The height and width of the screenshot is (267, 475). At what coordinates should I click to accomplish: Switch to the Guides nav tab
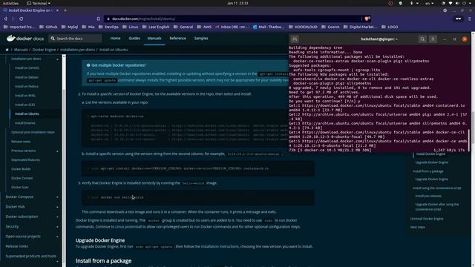pyautogui.click(x=134, y=39)
